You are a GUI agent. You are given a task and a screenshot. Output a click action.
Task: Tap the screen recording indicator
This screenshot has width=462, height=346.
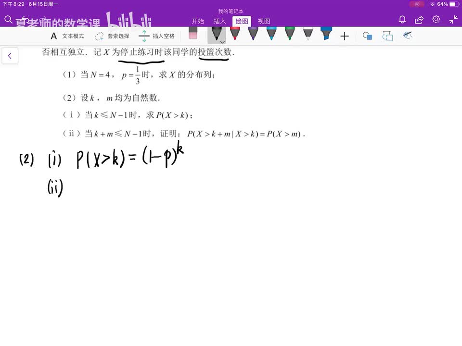click(417, 4)
